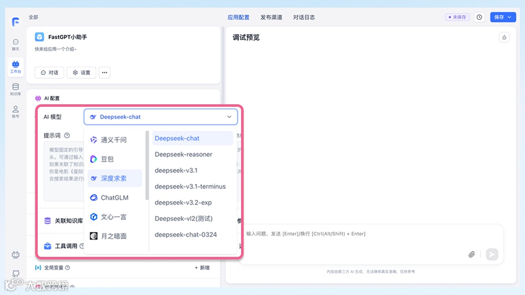Click the clear-chat icon in 调试预览 header
The image size is (525, 295).
[504, 37]
